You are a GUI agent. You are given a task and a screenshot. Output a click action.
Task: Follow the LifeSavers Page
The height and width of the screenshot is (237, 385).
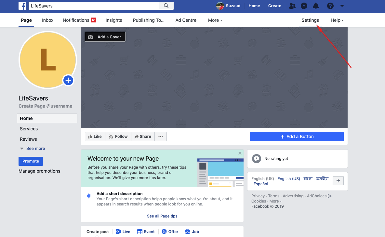[x=118, y=136]
